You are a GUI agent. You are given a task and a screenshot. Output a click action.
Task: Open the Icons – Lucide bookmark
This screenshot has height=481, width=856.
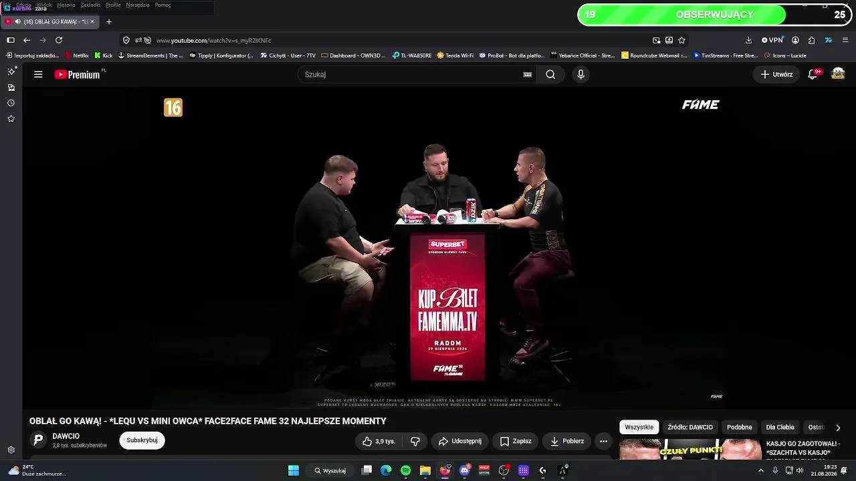point(786,55)
